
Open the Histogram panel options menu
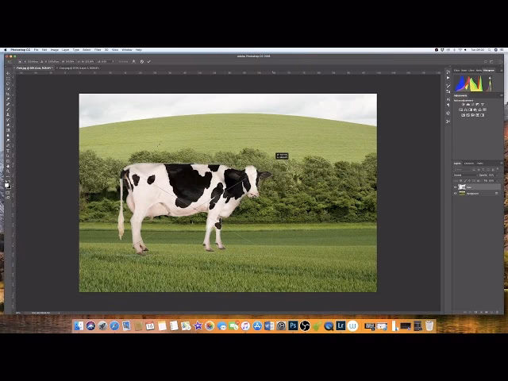pos(502,71)
